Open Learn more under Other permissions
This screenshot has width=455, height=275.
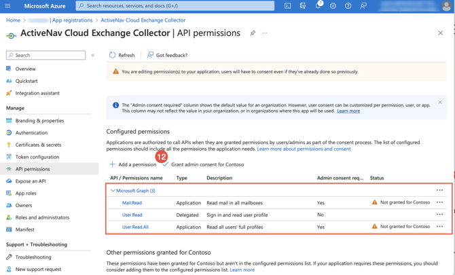click(x=242, y=270)
